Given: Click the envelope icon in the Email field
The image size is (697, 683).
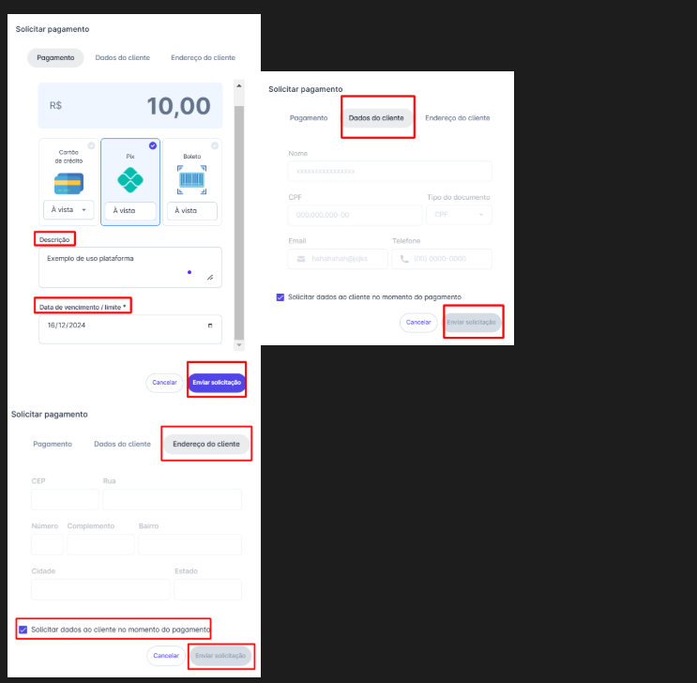Looking at the screenshot, I should point(301,258).
